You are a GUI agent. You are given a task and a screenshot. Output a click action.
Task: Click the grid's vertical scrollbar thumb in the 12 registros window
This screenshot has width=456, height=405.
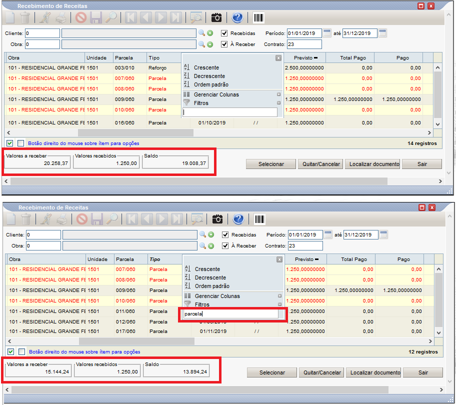tap(438, 300)
